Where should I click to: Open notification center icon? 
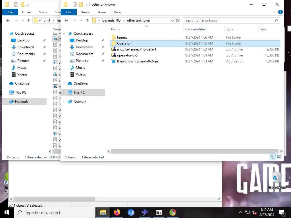(x=282, y=212)
